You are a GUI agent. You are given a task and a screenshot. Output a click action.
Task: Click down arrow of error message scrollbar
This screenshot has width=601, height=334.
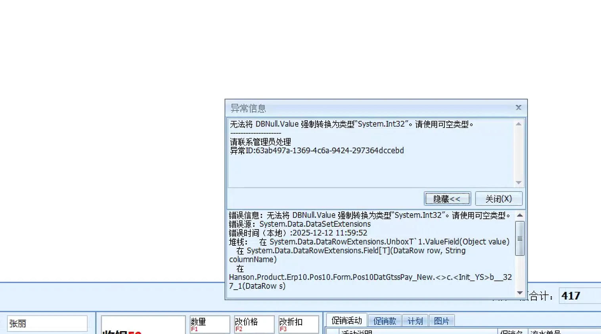(x=519, y=182)
